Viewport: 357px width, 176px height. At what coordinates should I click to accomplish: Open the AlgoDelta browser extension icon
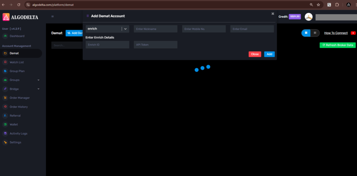[348, 5]
